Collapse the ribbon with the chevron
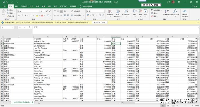The image size is (200, 107). pyautogui.click(x=198, y=19)
